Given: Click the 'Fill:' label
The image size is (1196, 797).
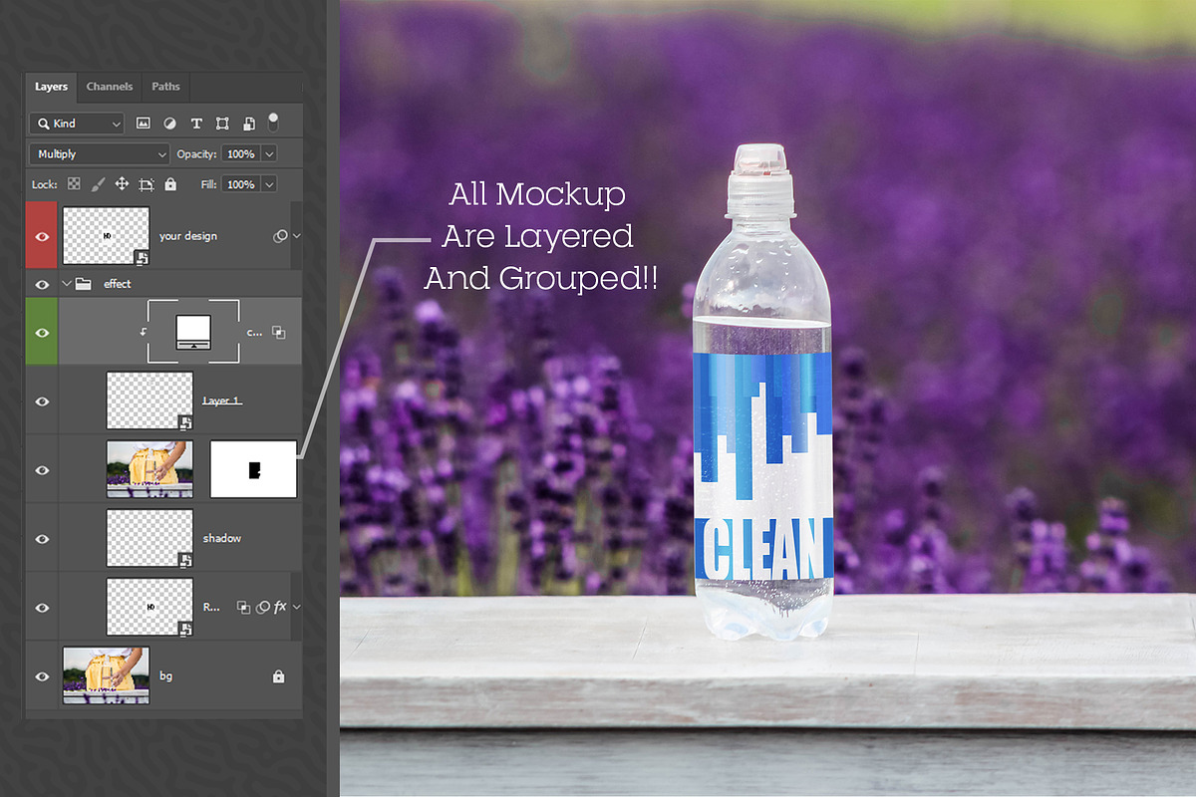Looking at the screenshot, I should click(x=208, y=184).
